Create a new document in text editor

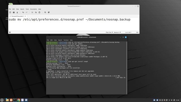(10, 12)
